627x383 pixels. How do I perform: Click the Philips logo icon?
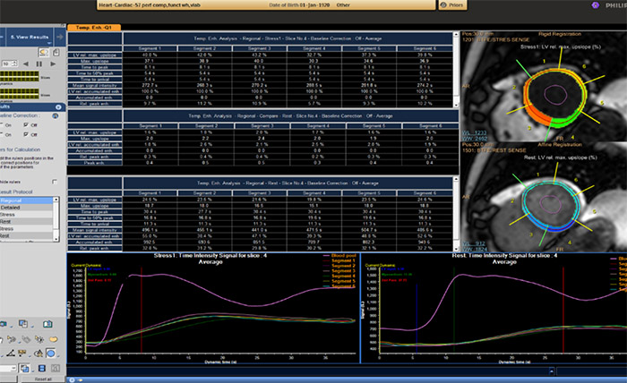[595, 5]
